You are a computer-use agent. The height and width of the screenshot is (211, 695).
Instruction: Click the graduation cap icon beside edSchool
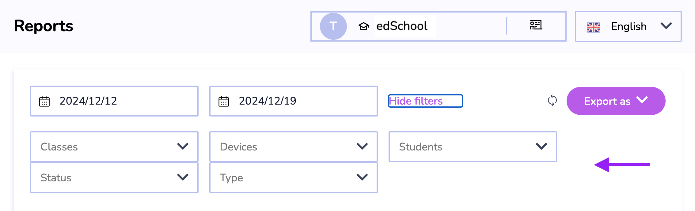[x=364, y=27]
